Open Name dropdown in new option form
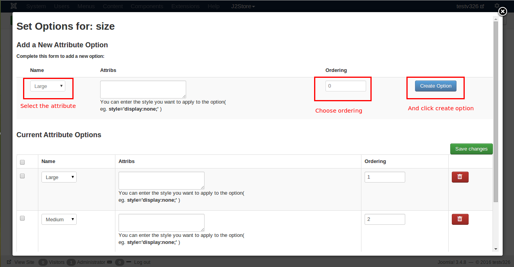514x267 pixels. pos(48,86)
